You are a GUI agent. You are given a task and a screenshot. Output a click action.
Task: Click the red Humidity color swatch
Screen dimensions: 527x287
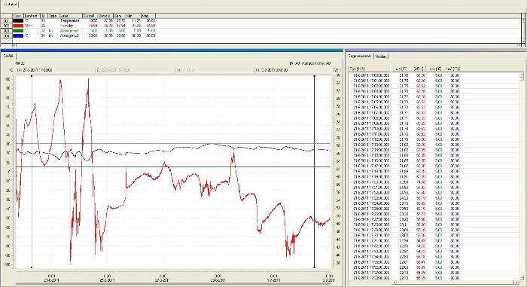(18, 26)
